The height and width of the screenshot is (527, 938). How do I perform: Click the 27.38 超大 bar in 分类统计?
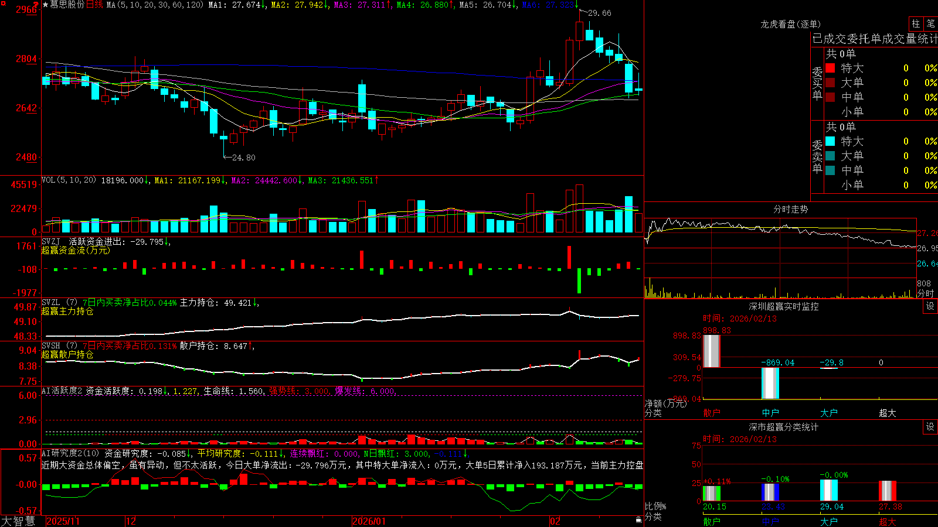pos(888,491)
